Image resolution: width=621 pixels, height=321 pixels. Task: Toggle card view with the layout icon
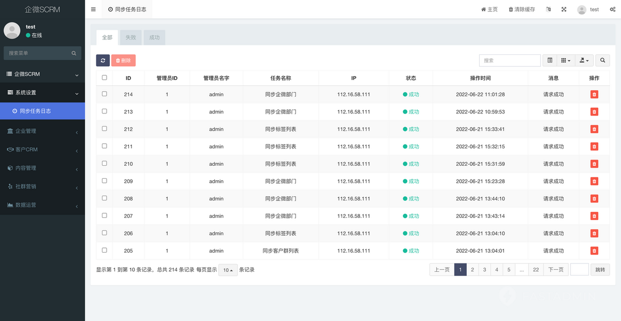point(549,60)
